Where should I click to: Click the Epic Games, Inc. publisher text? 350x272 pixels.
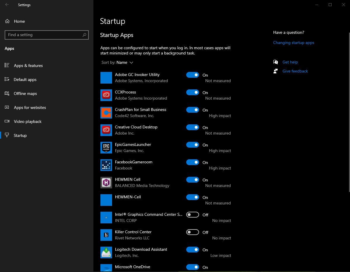(x=129, y=151)
